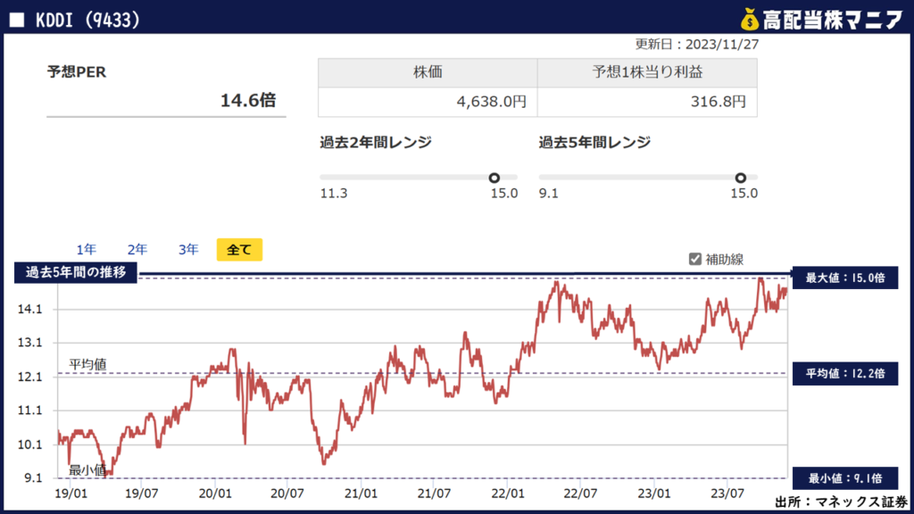
Task: Click the 11.3 minimum of 2-year range
Action: point(334,194)
